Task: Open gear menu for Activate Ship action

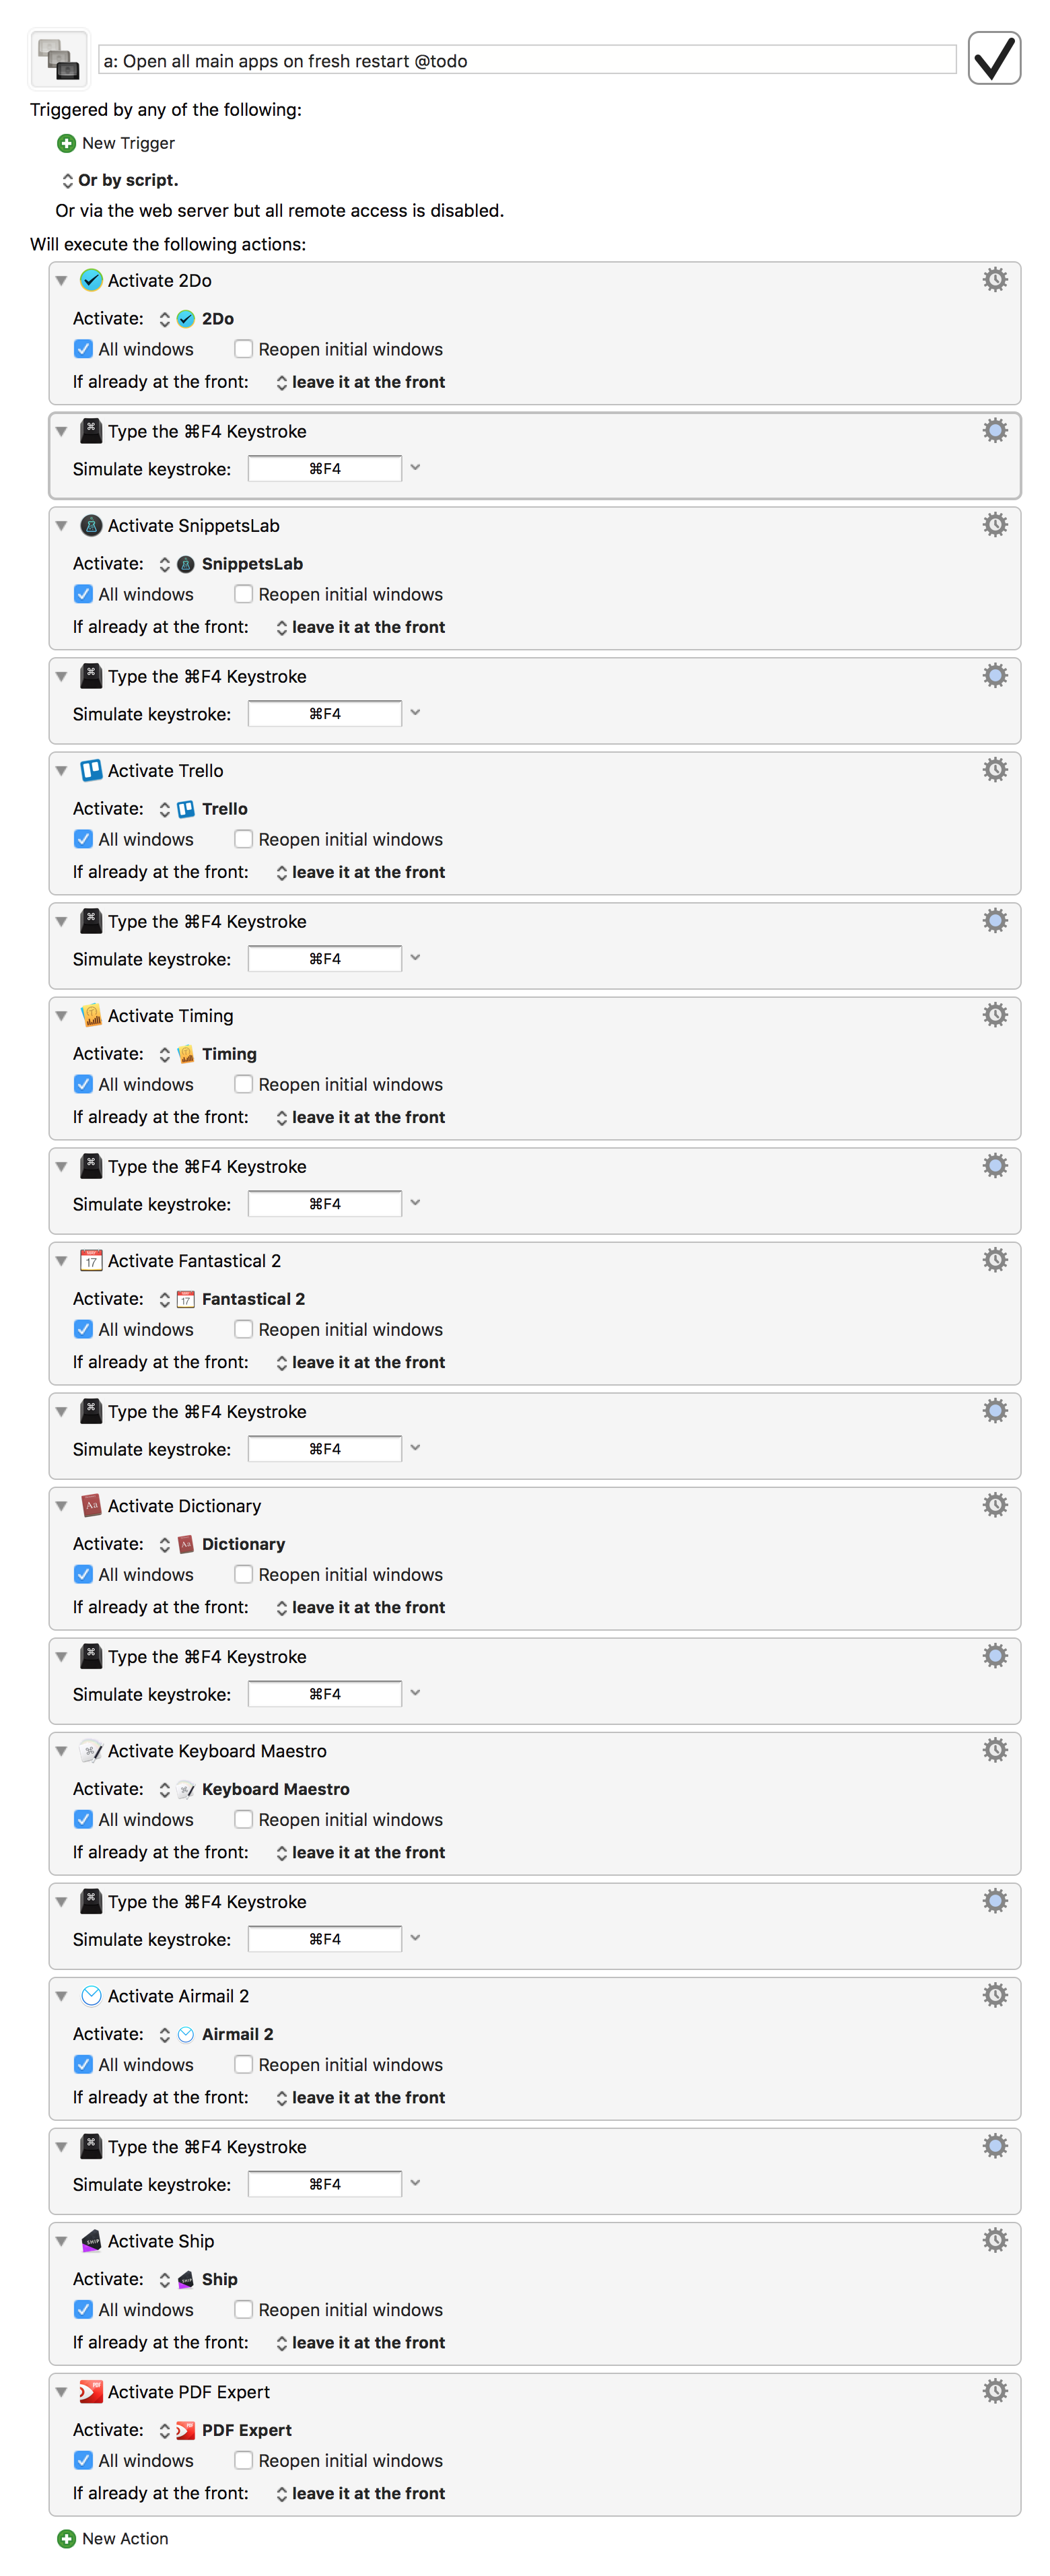Action: click(994, 2240)
